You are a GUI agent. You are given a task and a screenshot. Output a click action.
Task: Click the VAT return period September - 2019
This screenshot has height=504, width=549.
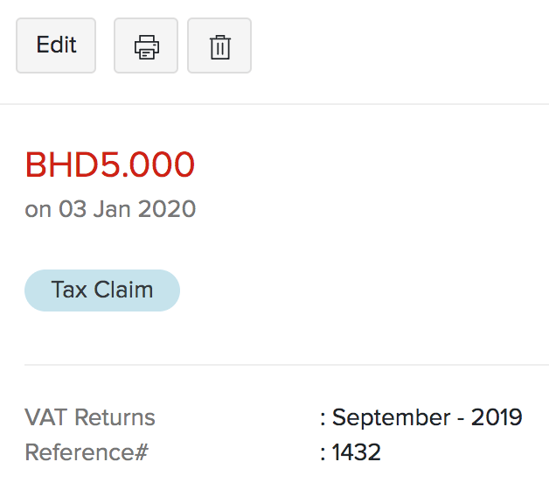click(427, 417)
